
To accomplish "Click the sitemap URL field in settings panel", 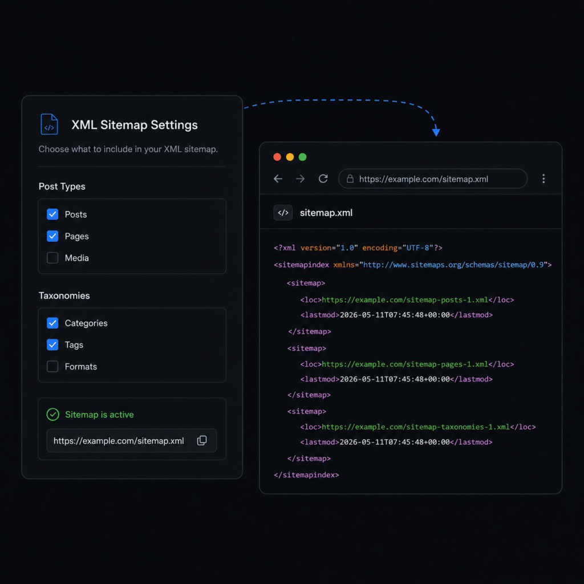I will point(132,441).
